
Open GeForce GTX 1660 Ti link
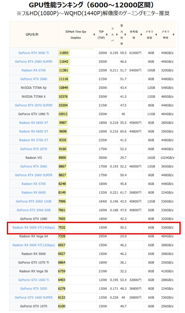34,280
